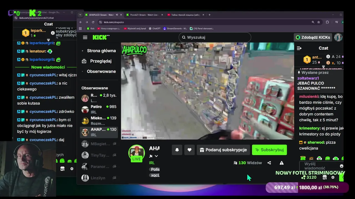Click the Wyszukaj search field
The height and width of the screenshot is (199, 355).
tap(215, 37)
